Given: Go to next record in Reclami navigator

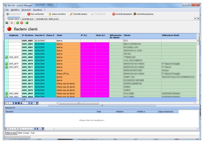Looking at the screenshot, I should (x=13, y=103).
